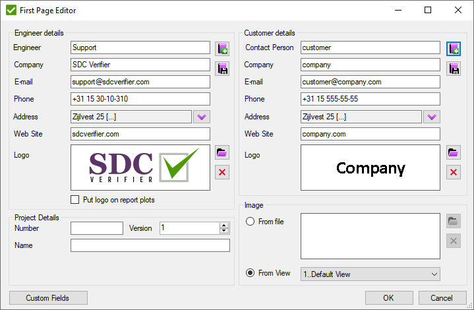This screenshot has width=474, height=310.
Task: Increase the project Version number
Action: tap(224, 225)
